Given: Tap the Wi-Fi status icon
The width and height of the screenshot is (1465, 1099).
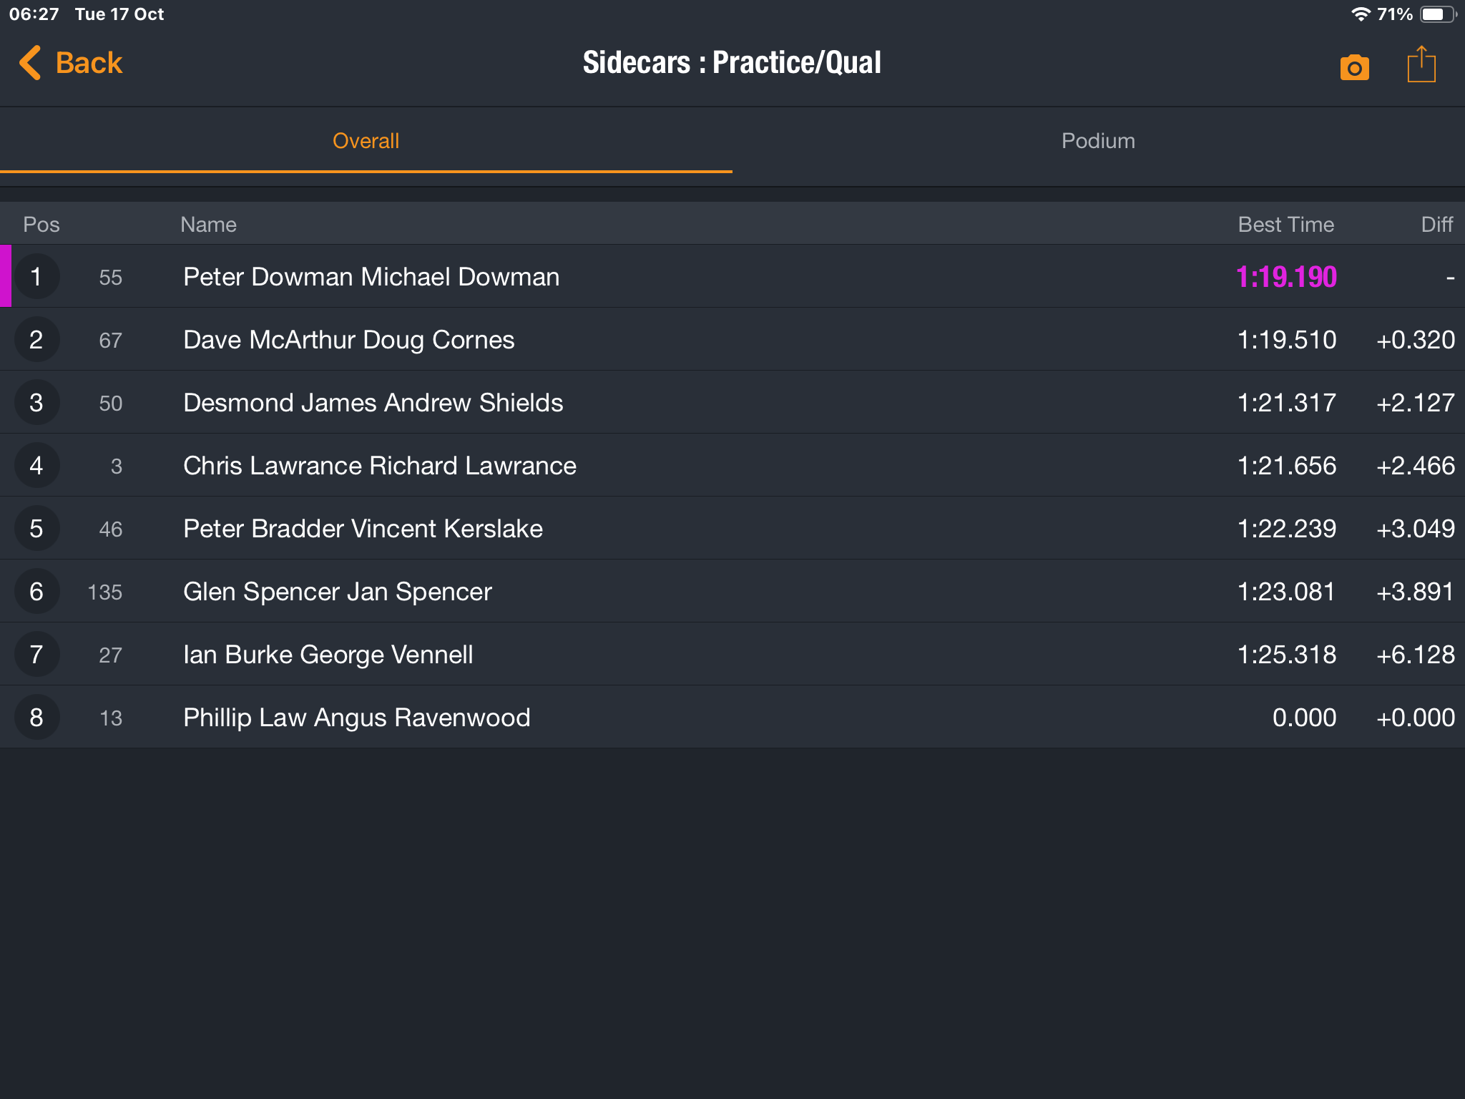Looking at the screenshot, I should (x=1360, y=14).
